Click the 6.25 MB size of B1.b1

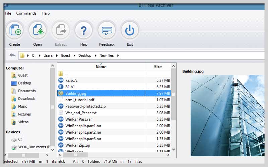(x=163, y=87)
